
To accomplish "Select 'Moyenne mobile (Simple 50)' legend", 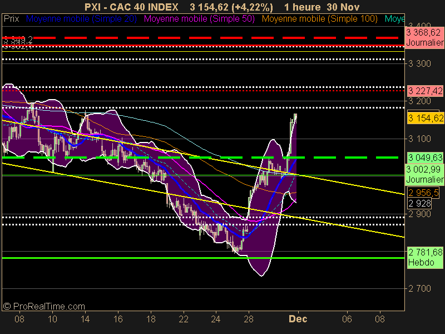I will click(199, 19).
